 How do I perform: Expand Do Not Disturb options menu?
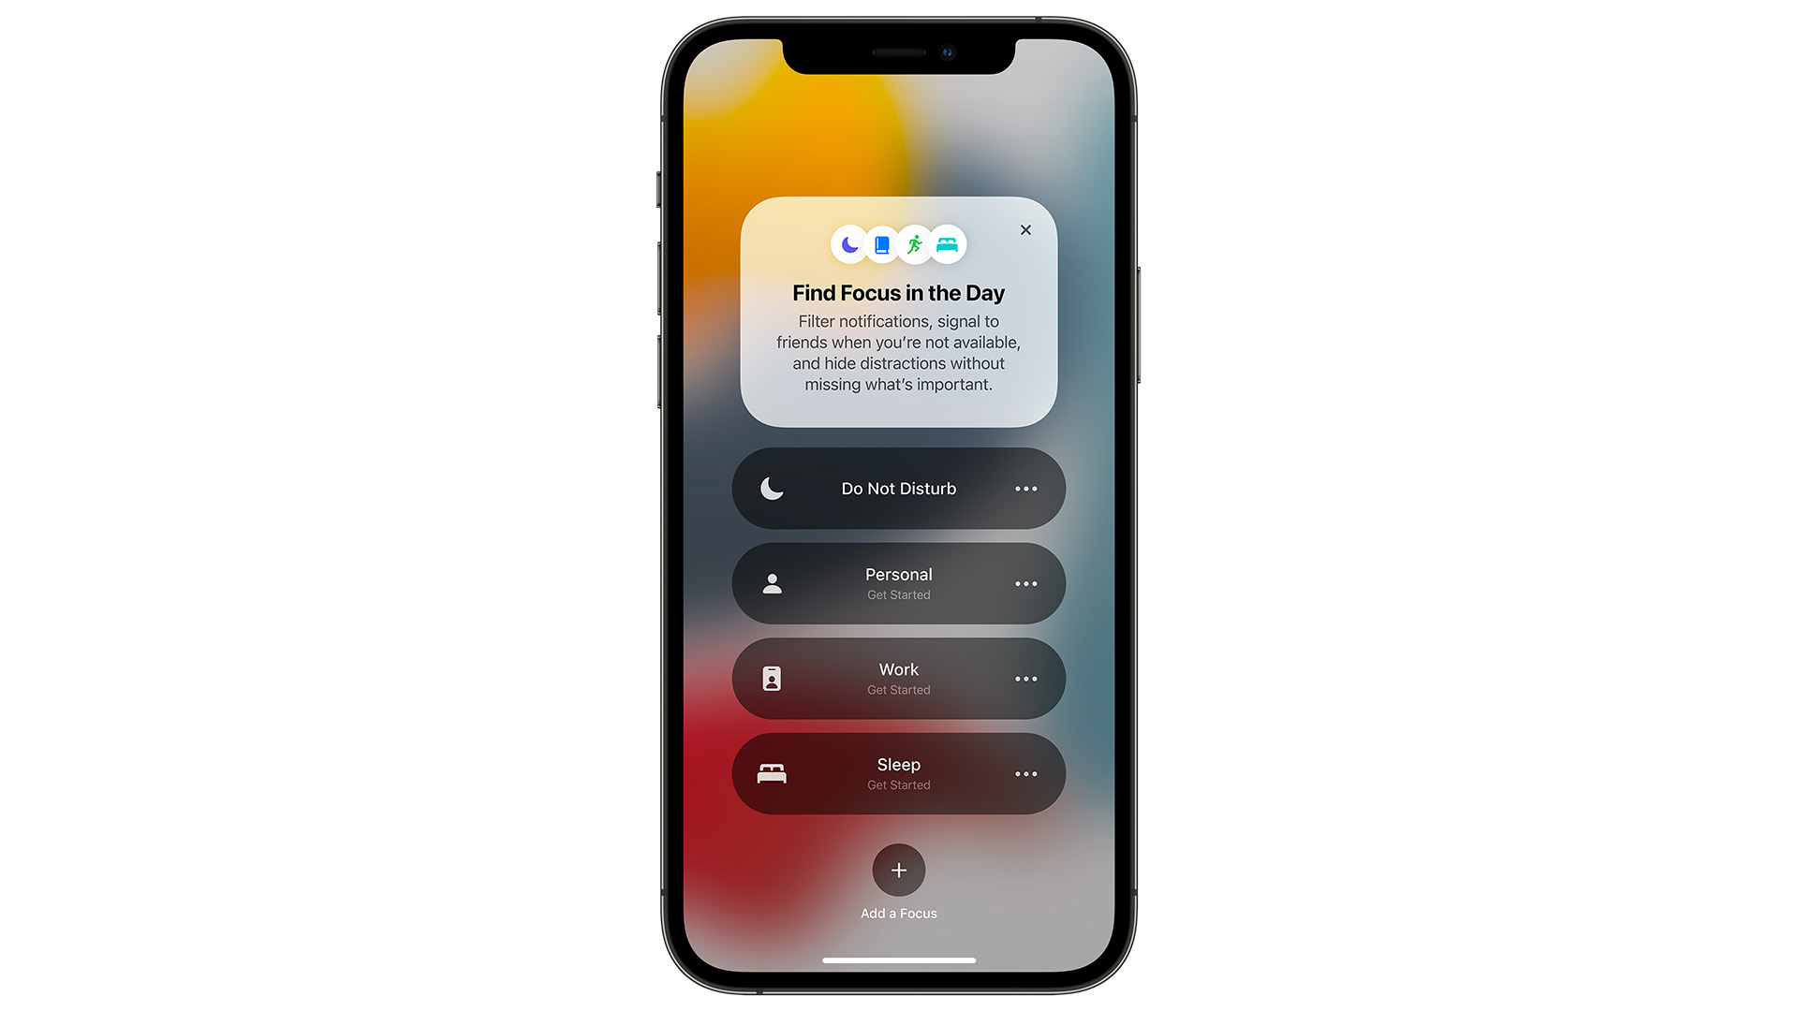click(1026, 489)
